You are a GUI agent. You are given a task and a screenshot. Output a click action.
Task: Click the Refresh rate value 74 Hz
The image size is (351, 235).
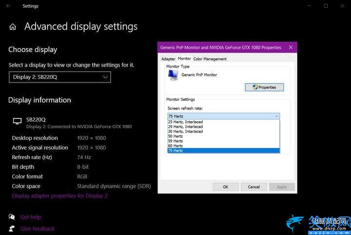84,157
